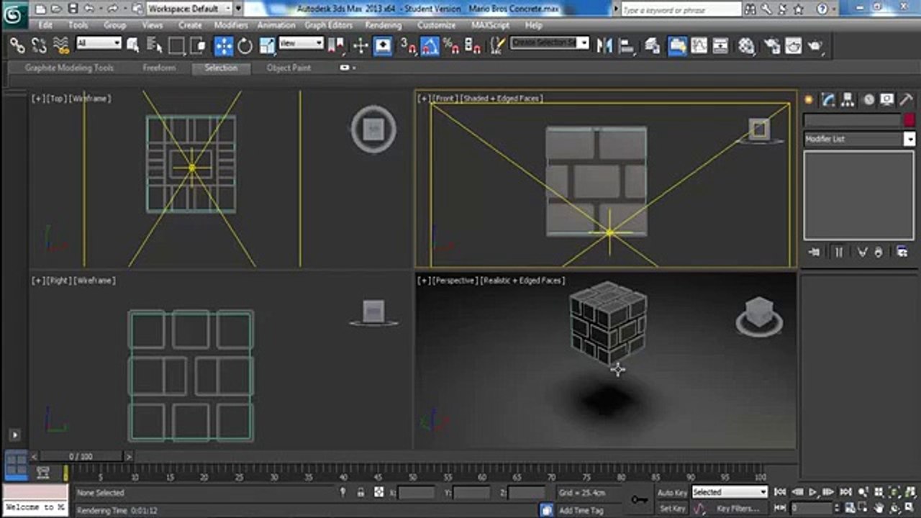Viewport: 921px width, 518px height.
Task: Open the 'Selected' key filter dropdown
Action: (x=730, y=492)
